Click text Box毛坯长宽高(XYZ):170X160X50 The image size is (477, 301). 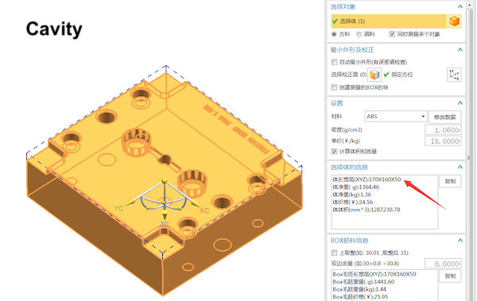tap(374, 274)
